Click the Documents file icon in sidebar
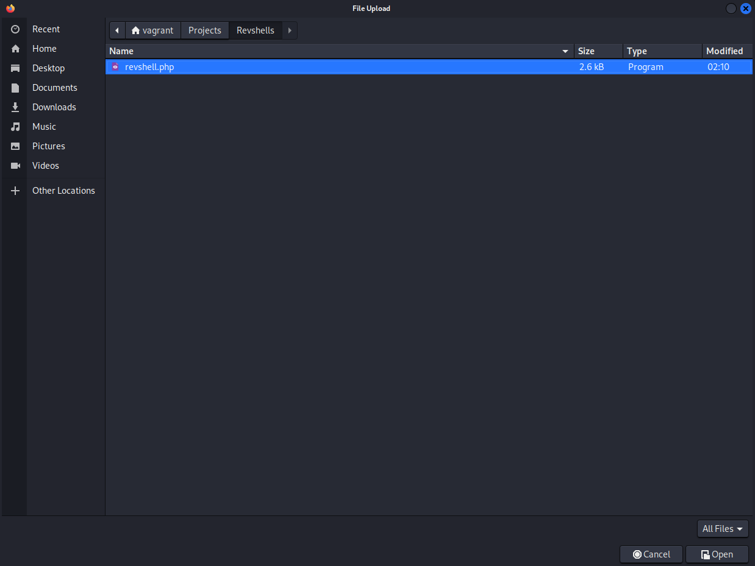The width and height of the screenshot is (755, 566). pos(15,88)
